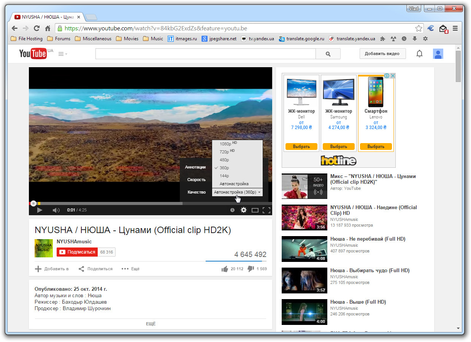Open the Не перебивай video thumbnail
This screenshot has height=342, width=471.
304,249
